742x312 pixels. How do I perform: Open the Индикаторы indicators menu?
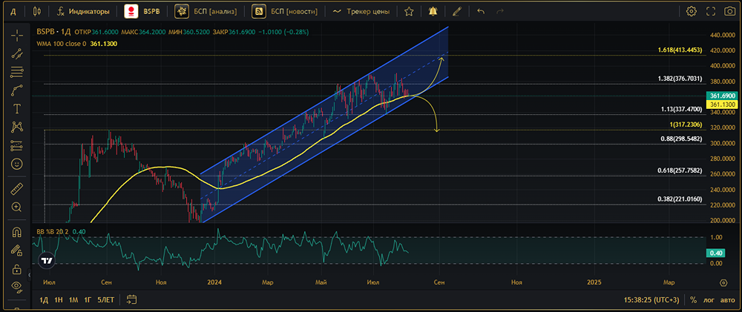(x=83, y=11)
